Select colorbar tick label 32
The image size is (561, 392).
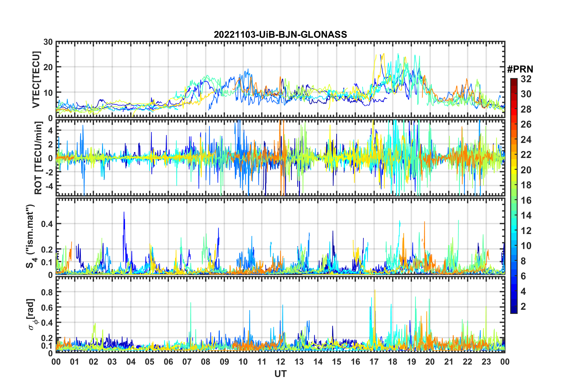526,79
